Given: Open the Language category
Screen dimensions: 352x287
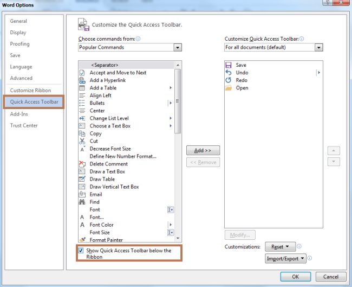Looking at the screenshot, I should tap(21, 67).
